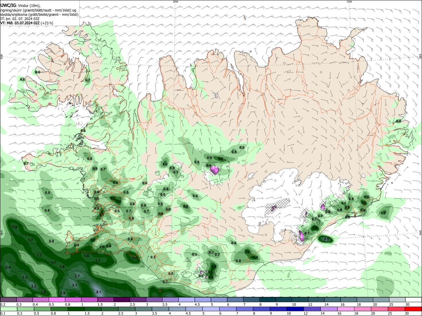
Task: Click the bright pink snow swatch at 0.5
Action: (x=57, y=300)
